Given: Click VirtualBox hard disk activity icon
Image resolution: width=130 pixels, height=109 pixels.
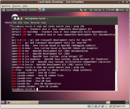Looking at the screenshot, I should [89, 106].
